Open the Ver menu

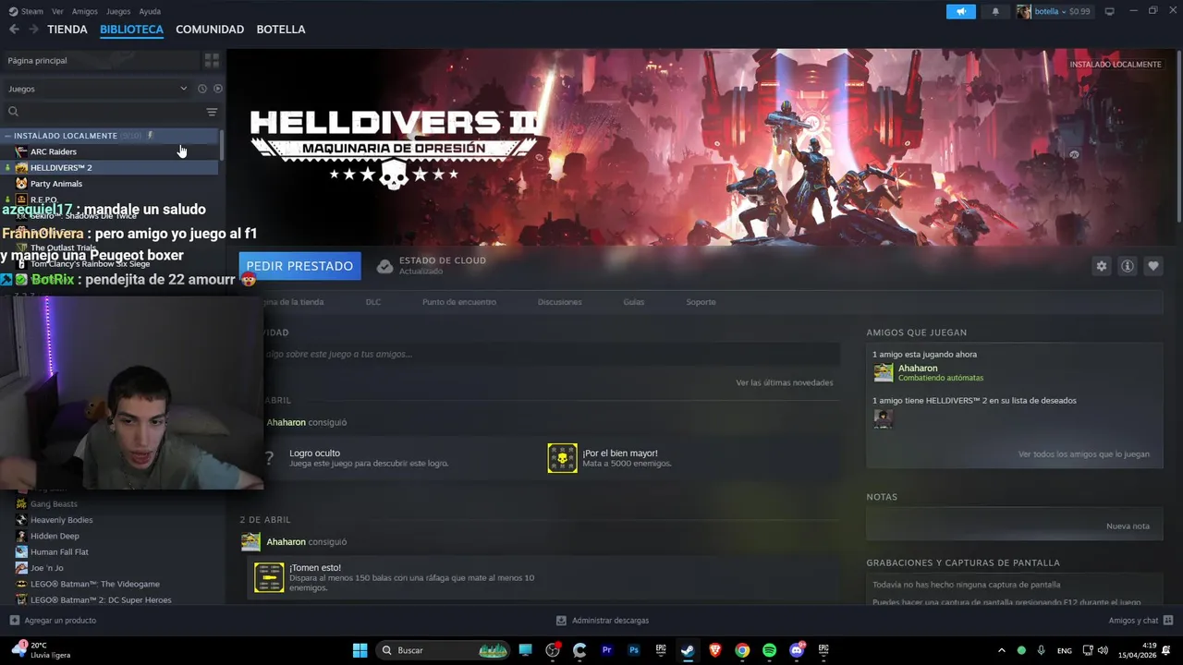[x=58, y=11]
